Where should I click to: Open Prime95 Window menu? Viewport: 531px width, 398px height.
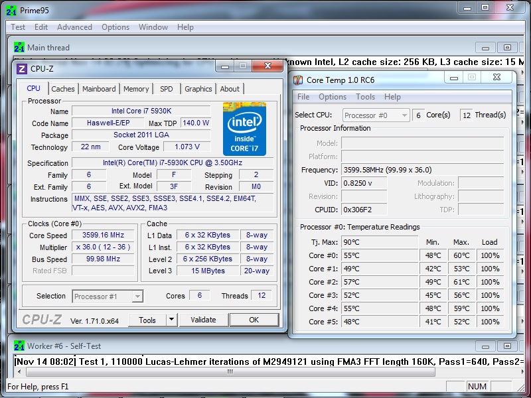153,27
